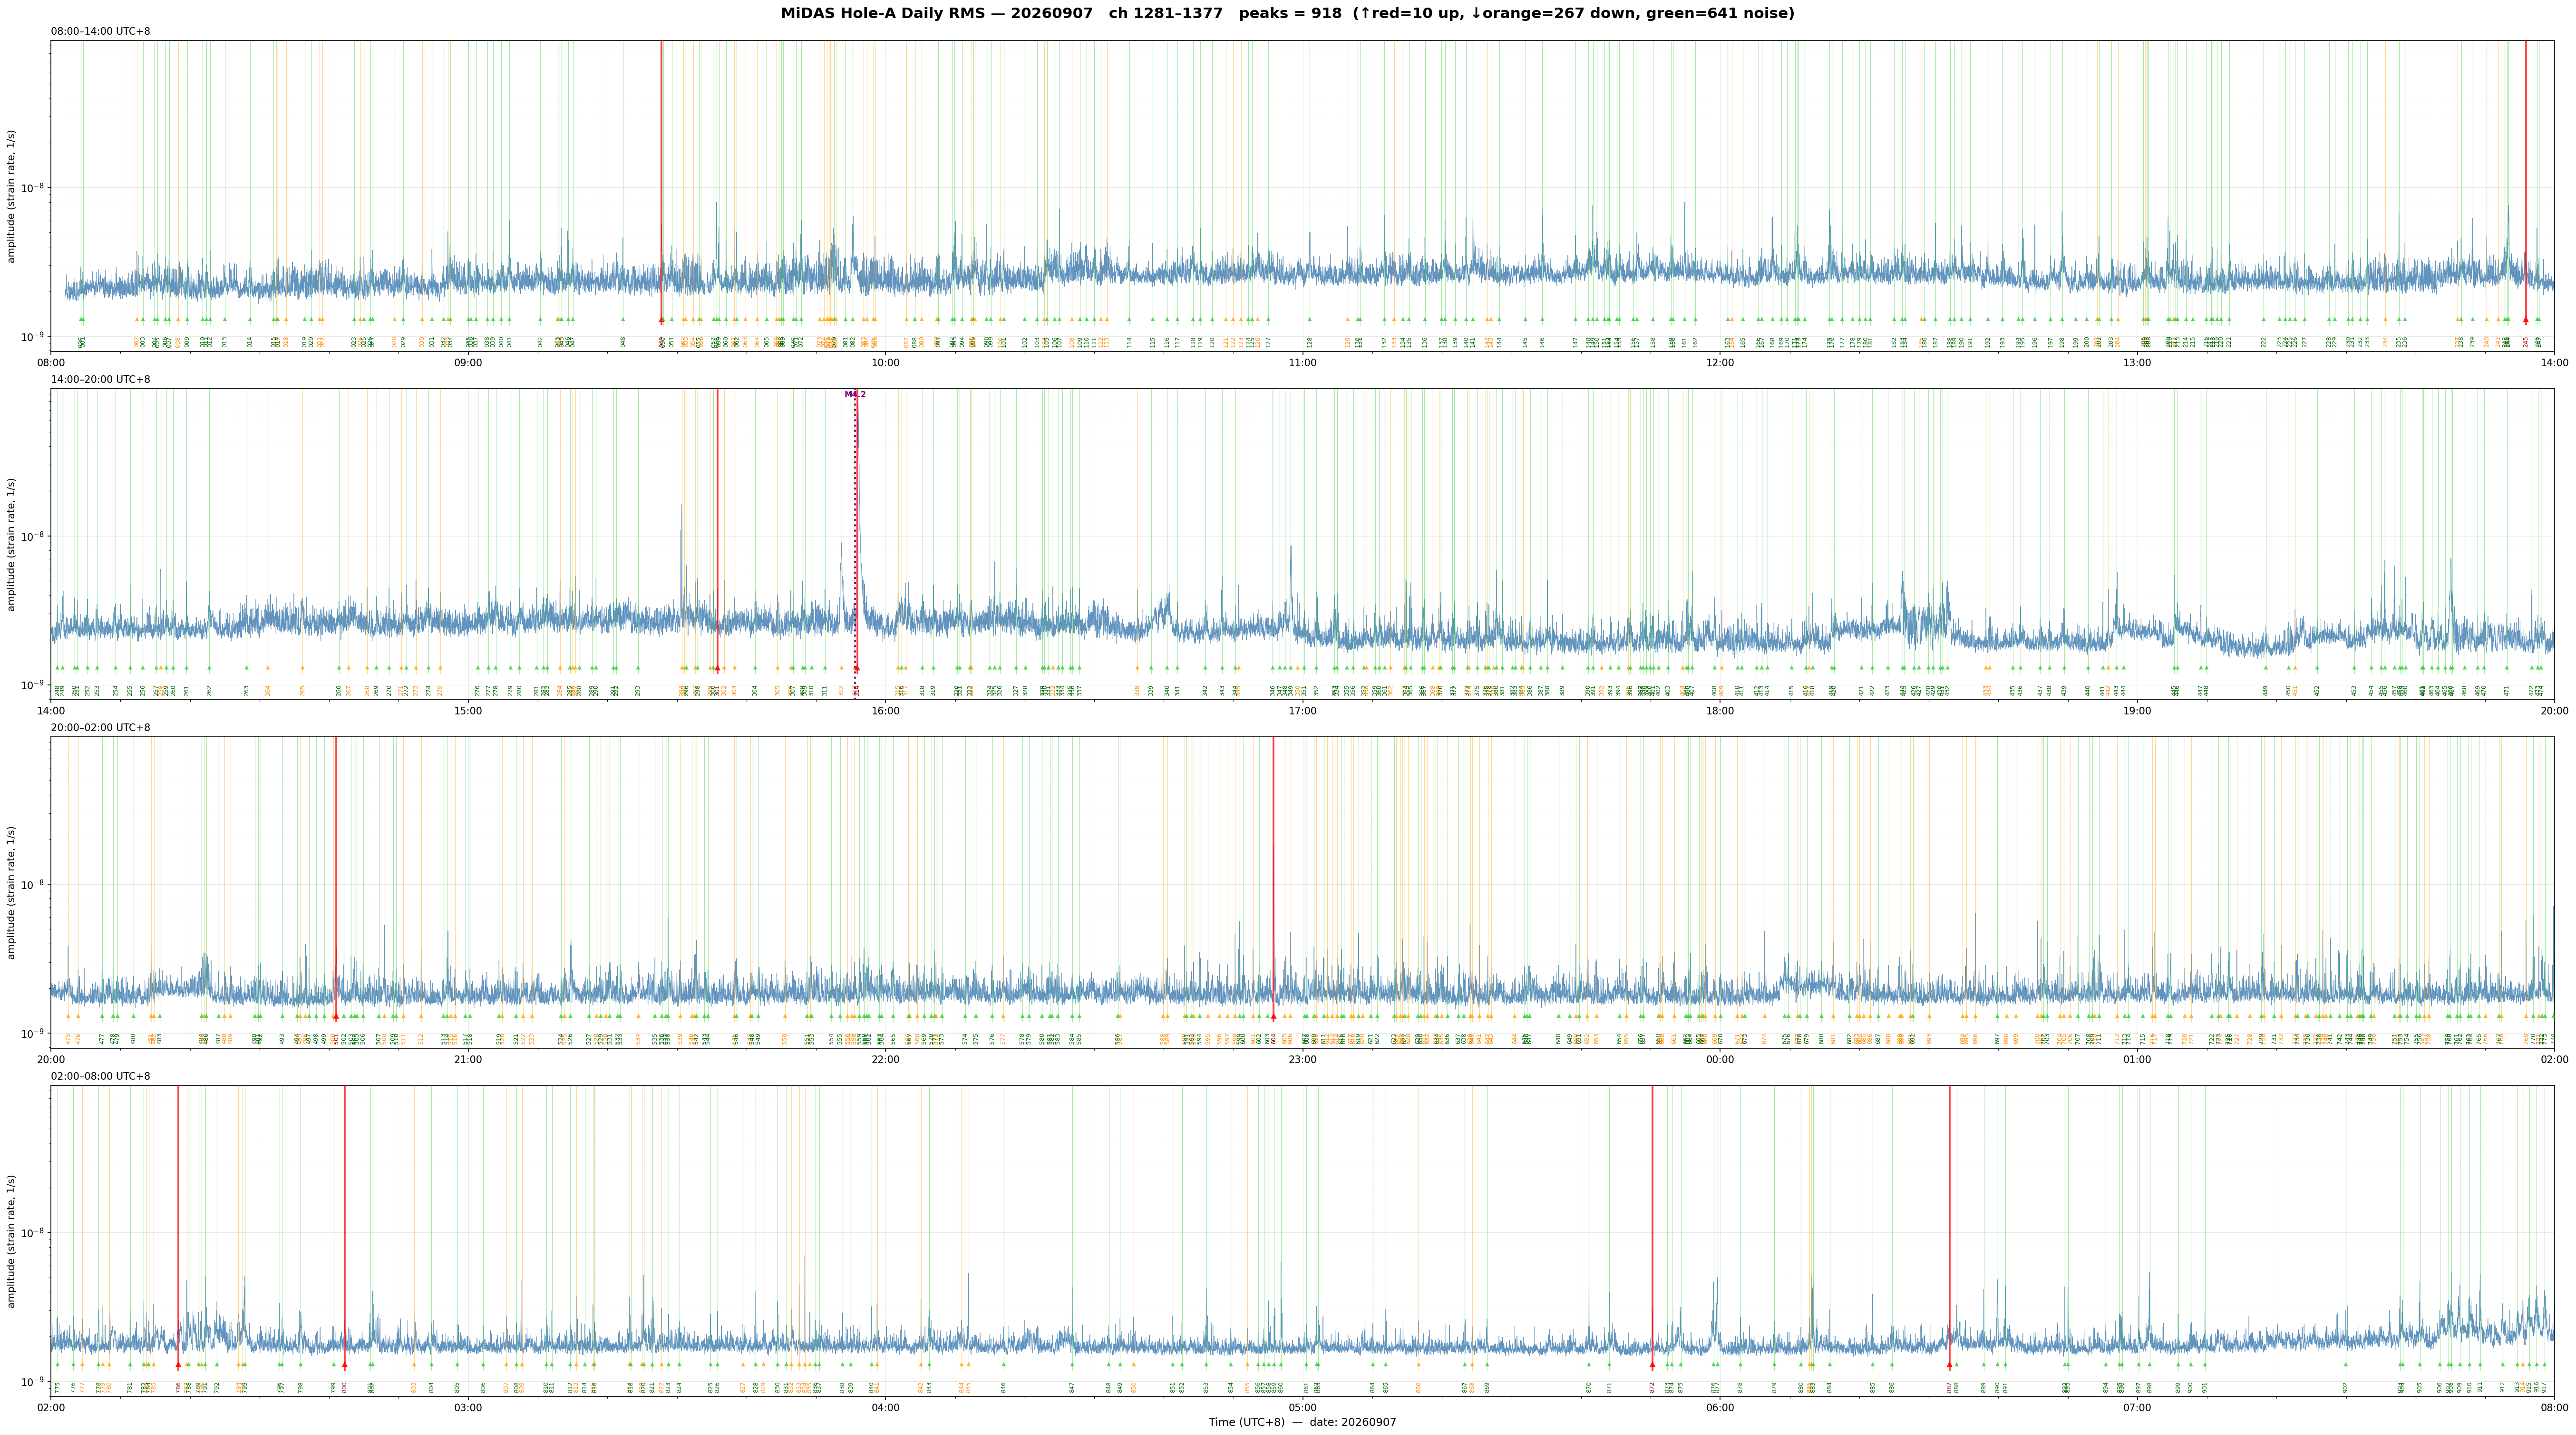This screenshot has width=2576, height=1435.
Task: Click the red up-peak marker labeled 872
Action: pos(1652,1365)
